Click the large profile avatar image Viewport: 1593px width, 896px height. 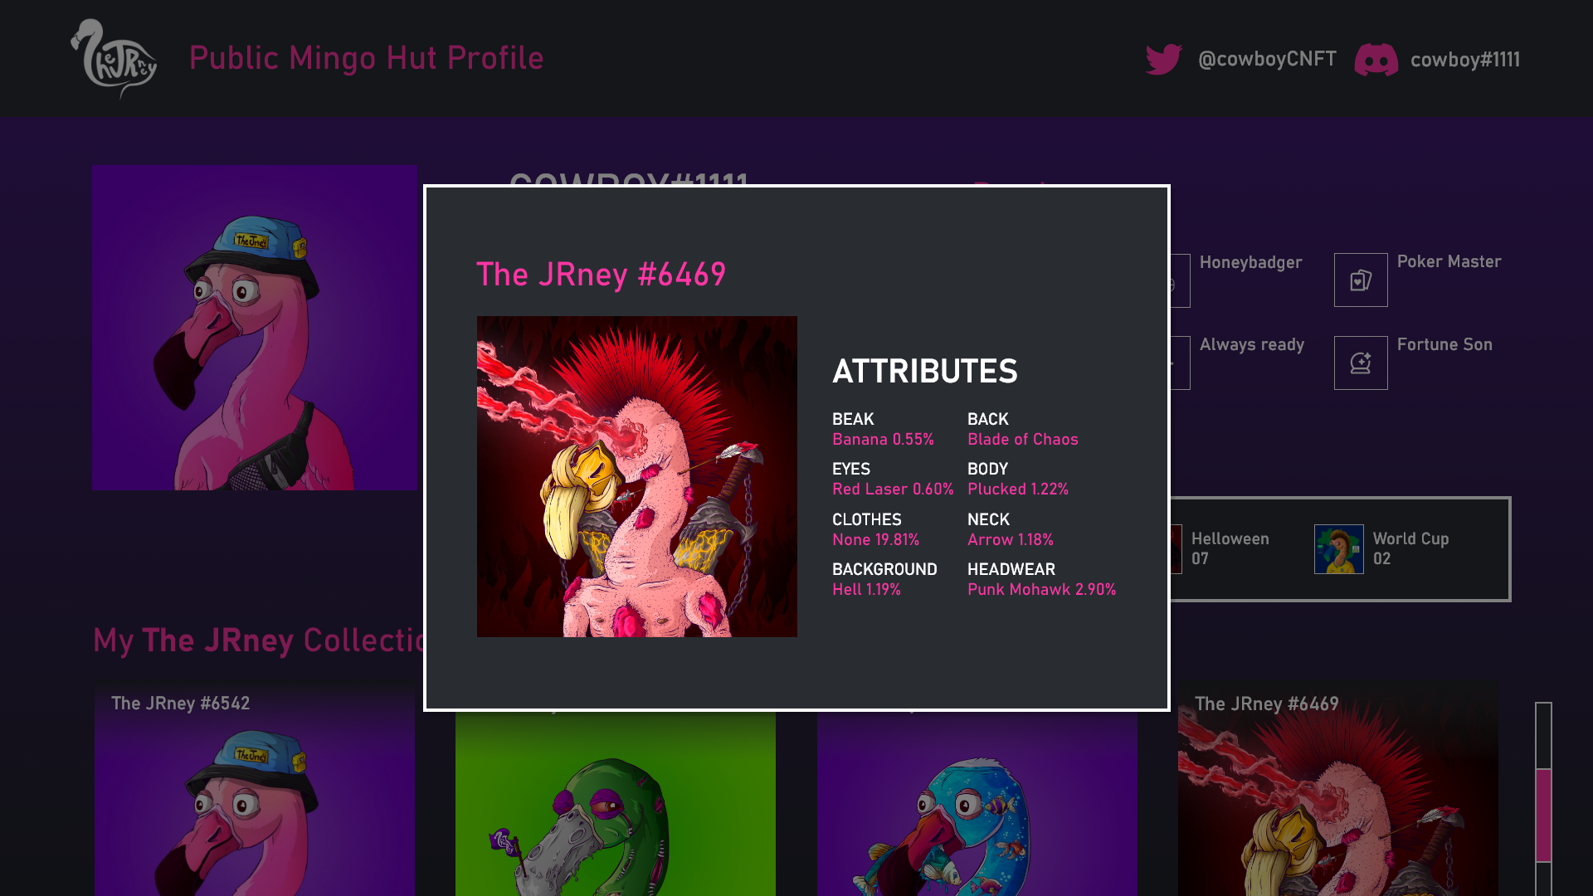[x=255, y=328]
